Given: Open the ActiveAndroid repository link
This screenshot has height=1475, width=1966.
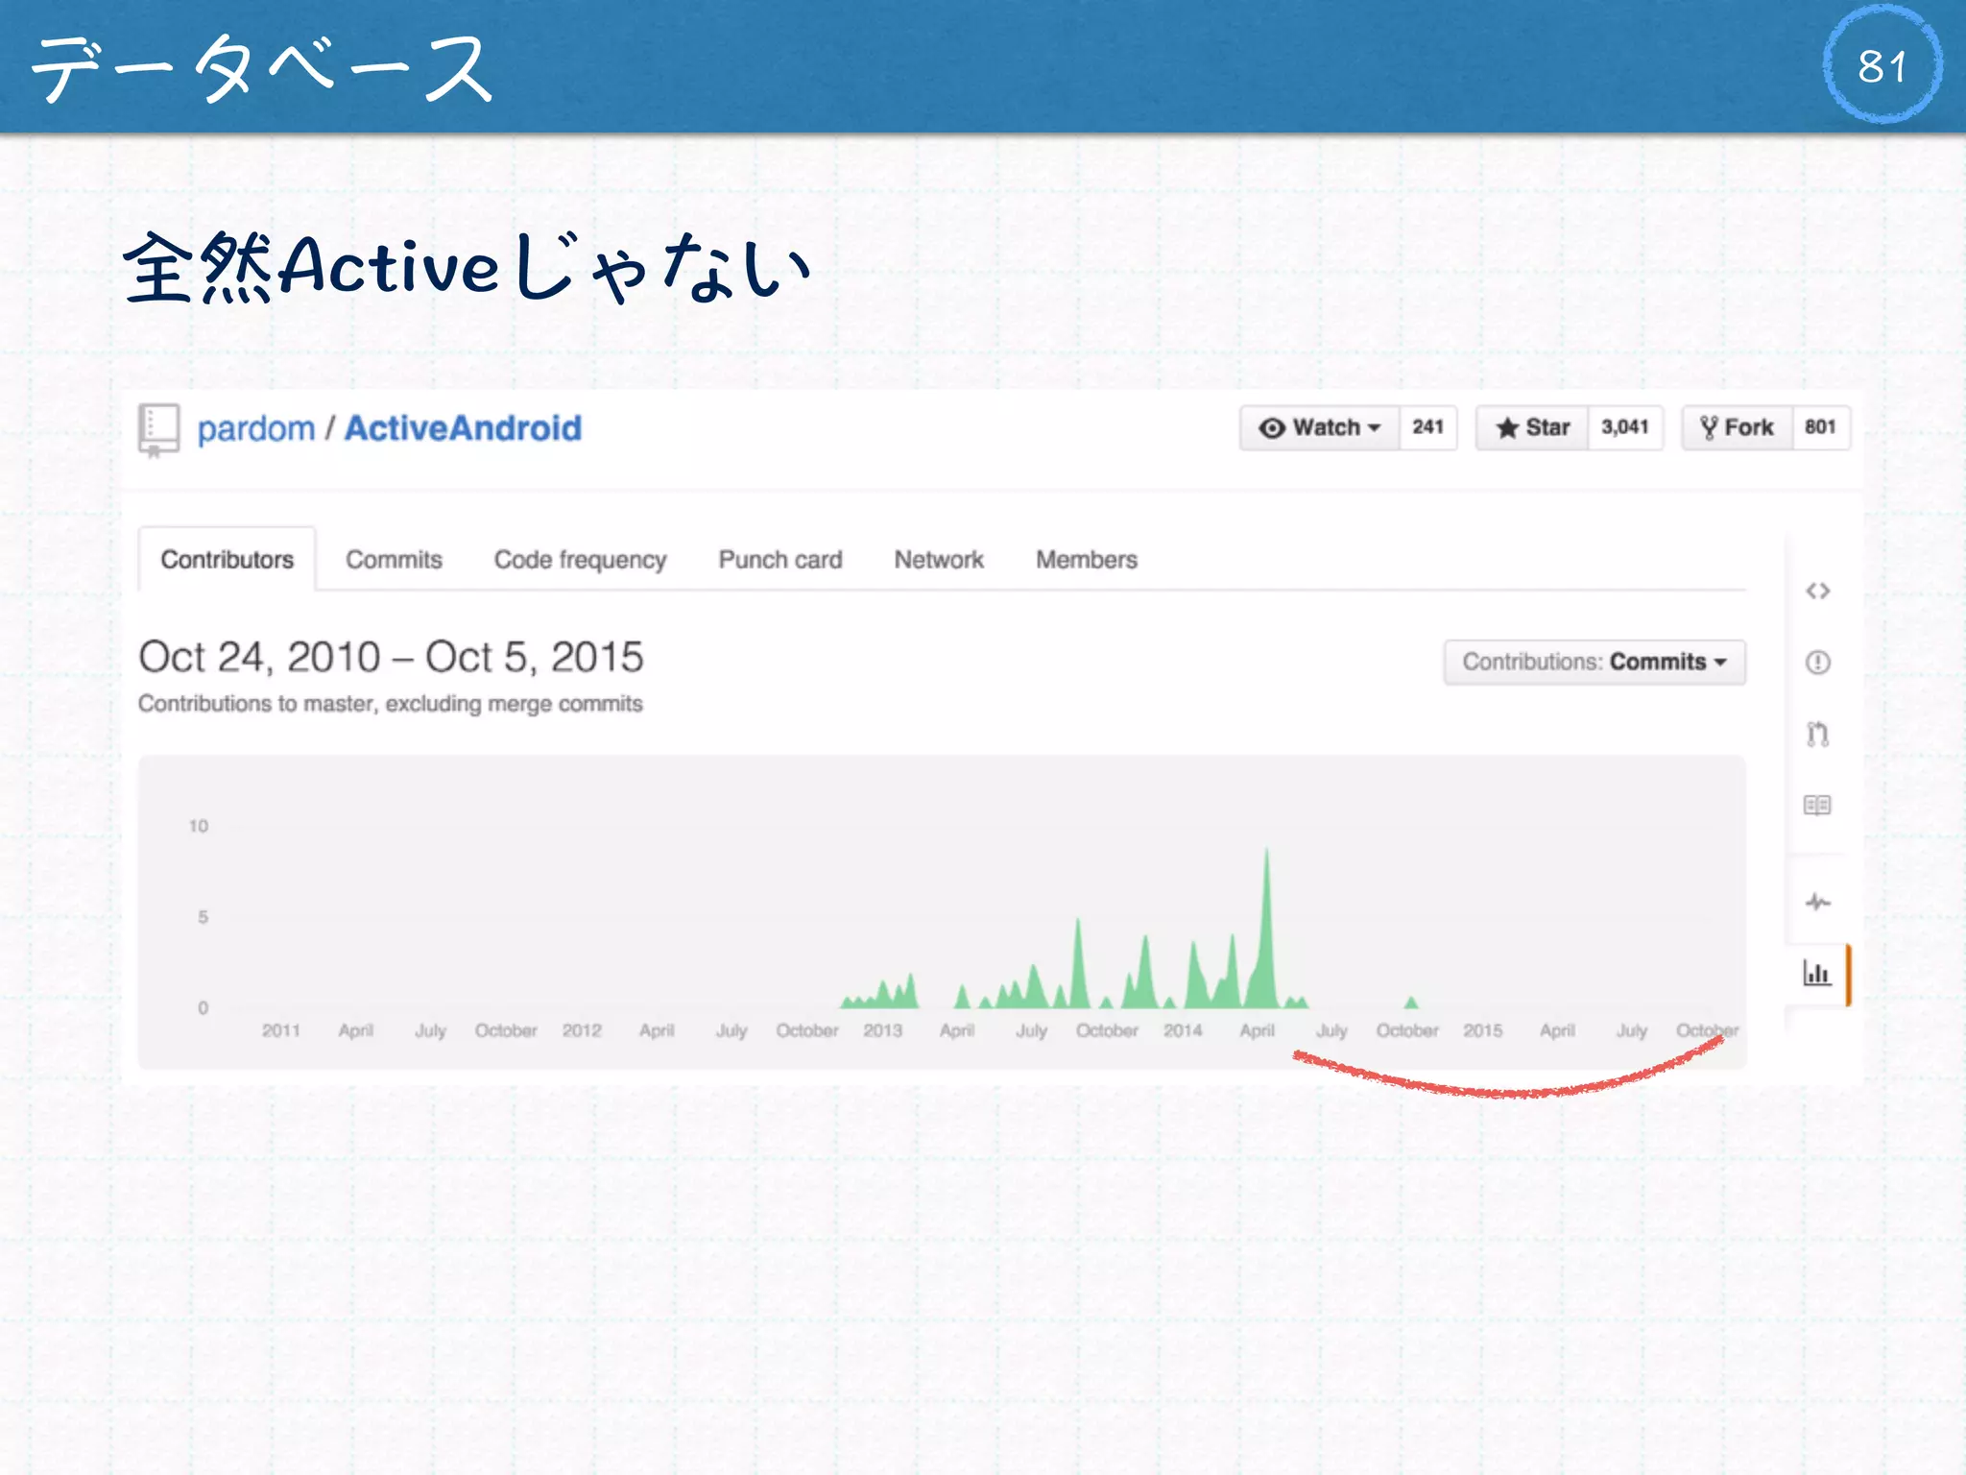Looking at the screenshot, I should tap(463, 429).
